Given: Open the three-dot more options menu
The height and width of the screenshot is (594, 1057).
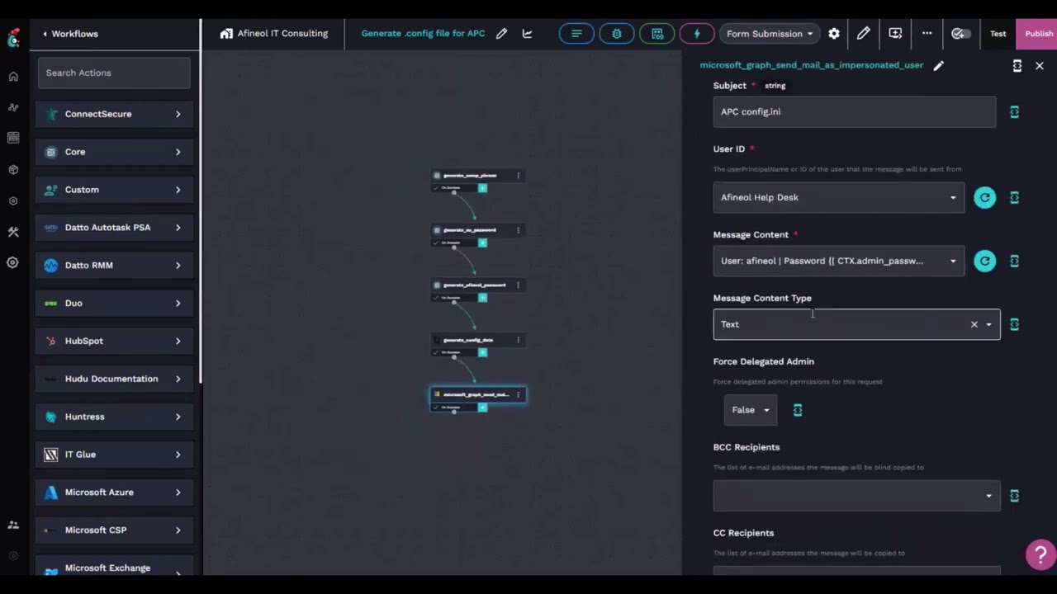Looking at the screenshot, I should (x=927, y=34).
